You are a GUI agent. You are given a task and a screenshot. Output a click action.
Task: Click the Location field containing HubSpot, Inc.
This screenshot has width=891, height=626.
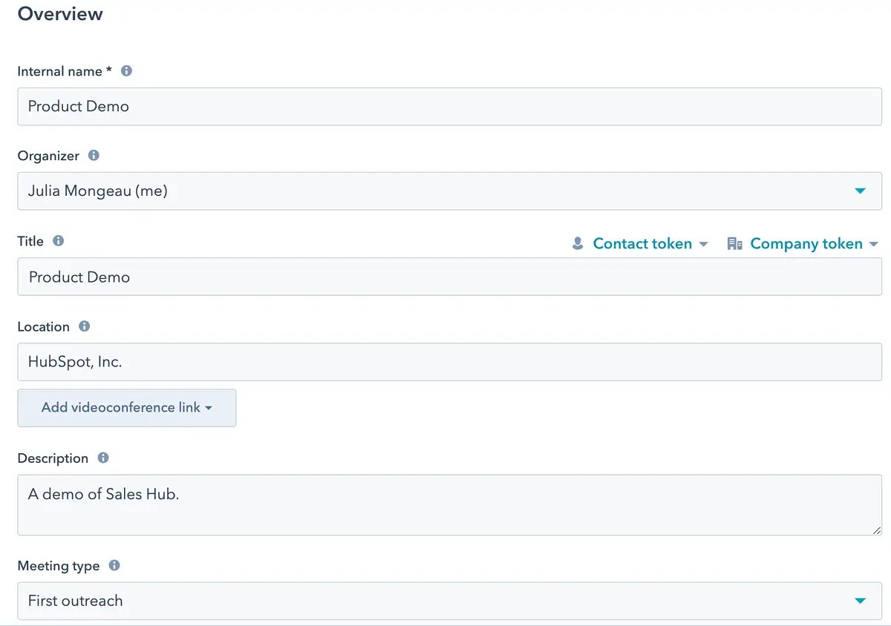(x=450, y=362)
